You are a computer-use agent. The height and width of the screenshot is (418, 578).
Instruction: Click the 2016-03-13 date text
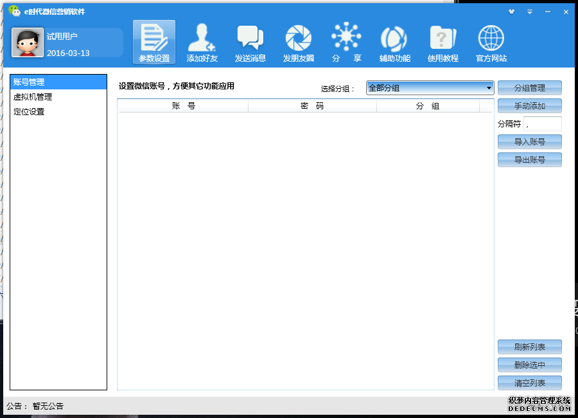[68, 53]
